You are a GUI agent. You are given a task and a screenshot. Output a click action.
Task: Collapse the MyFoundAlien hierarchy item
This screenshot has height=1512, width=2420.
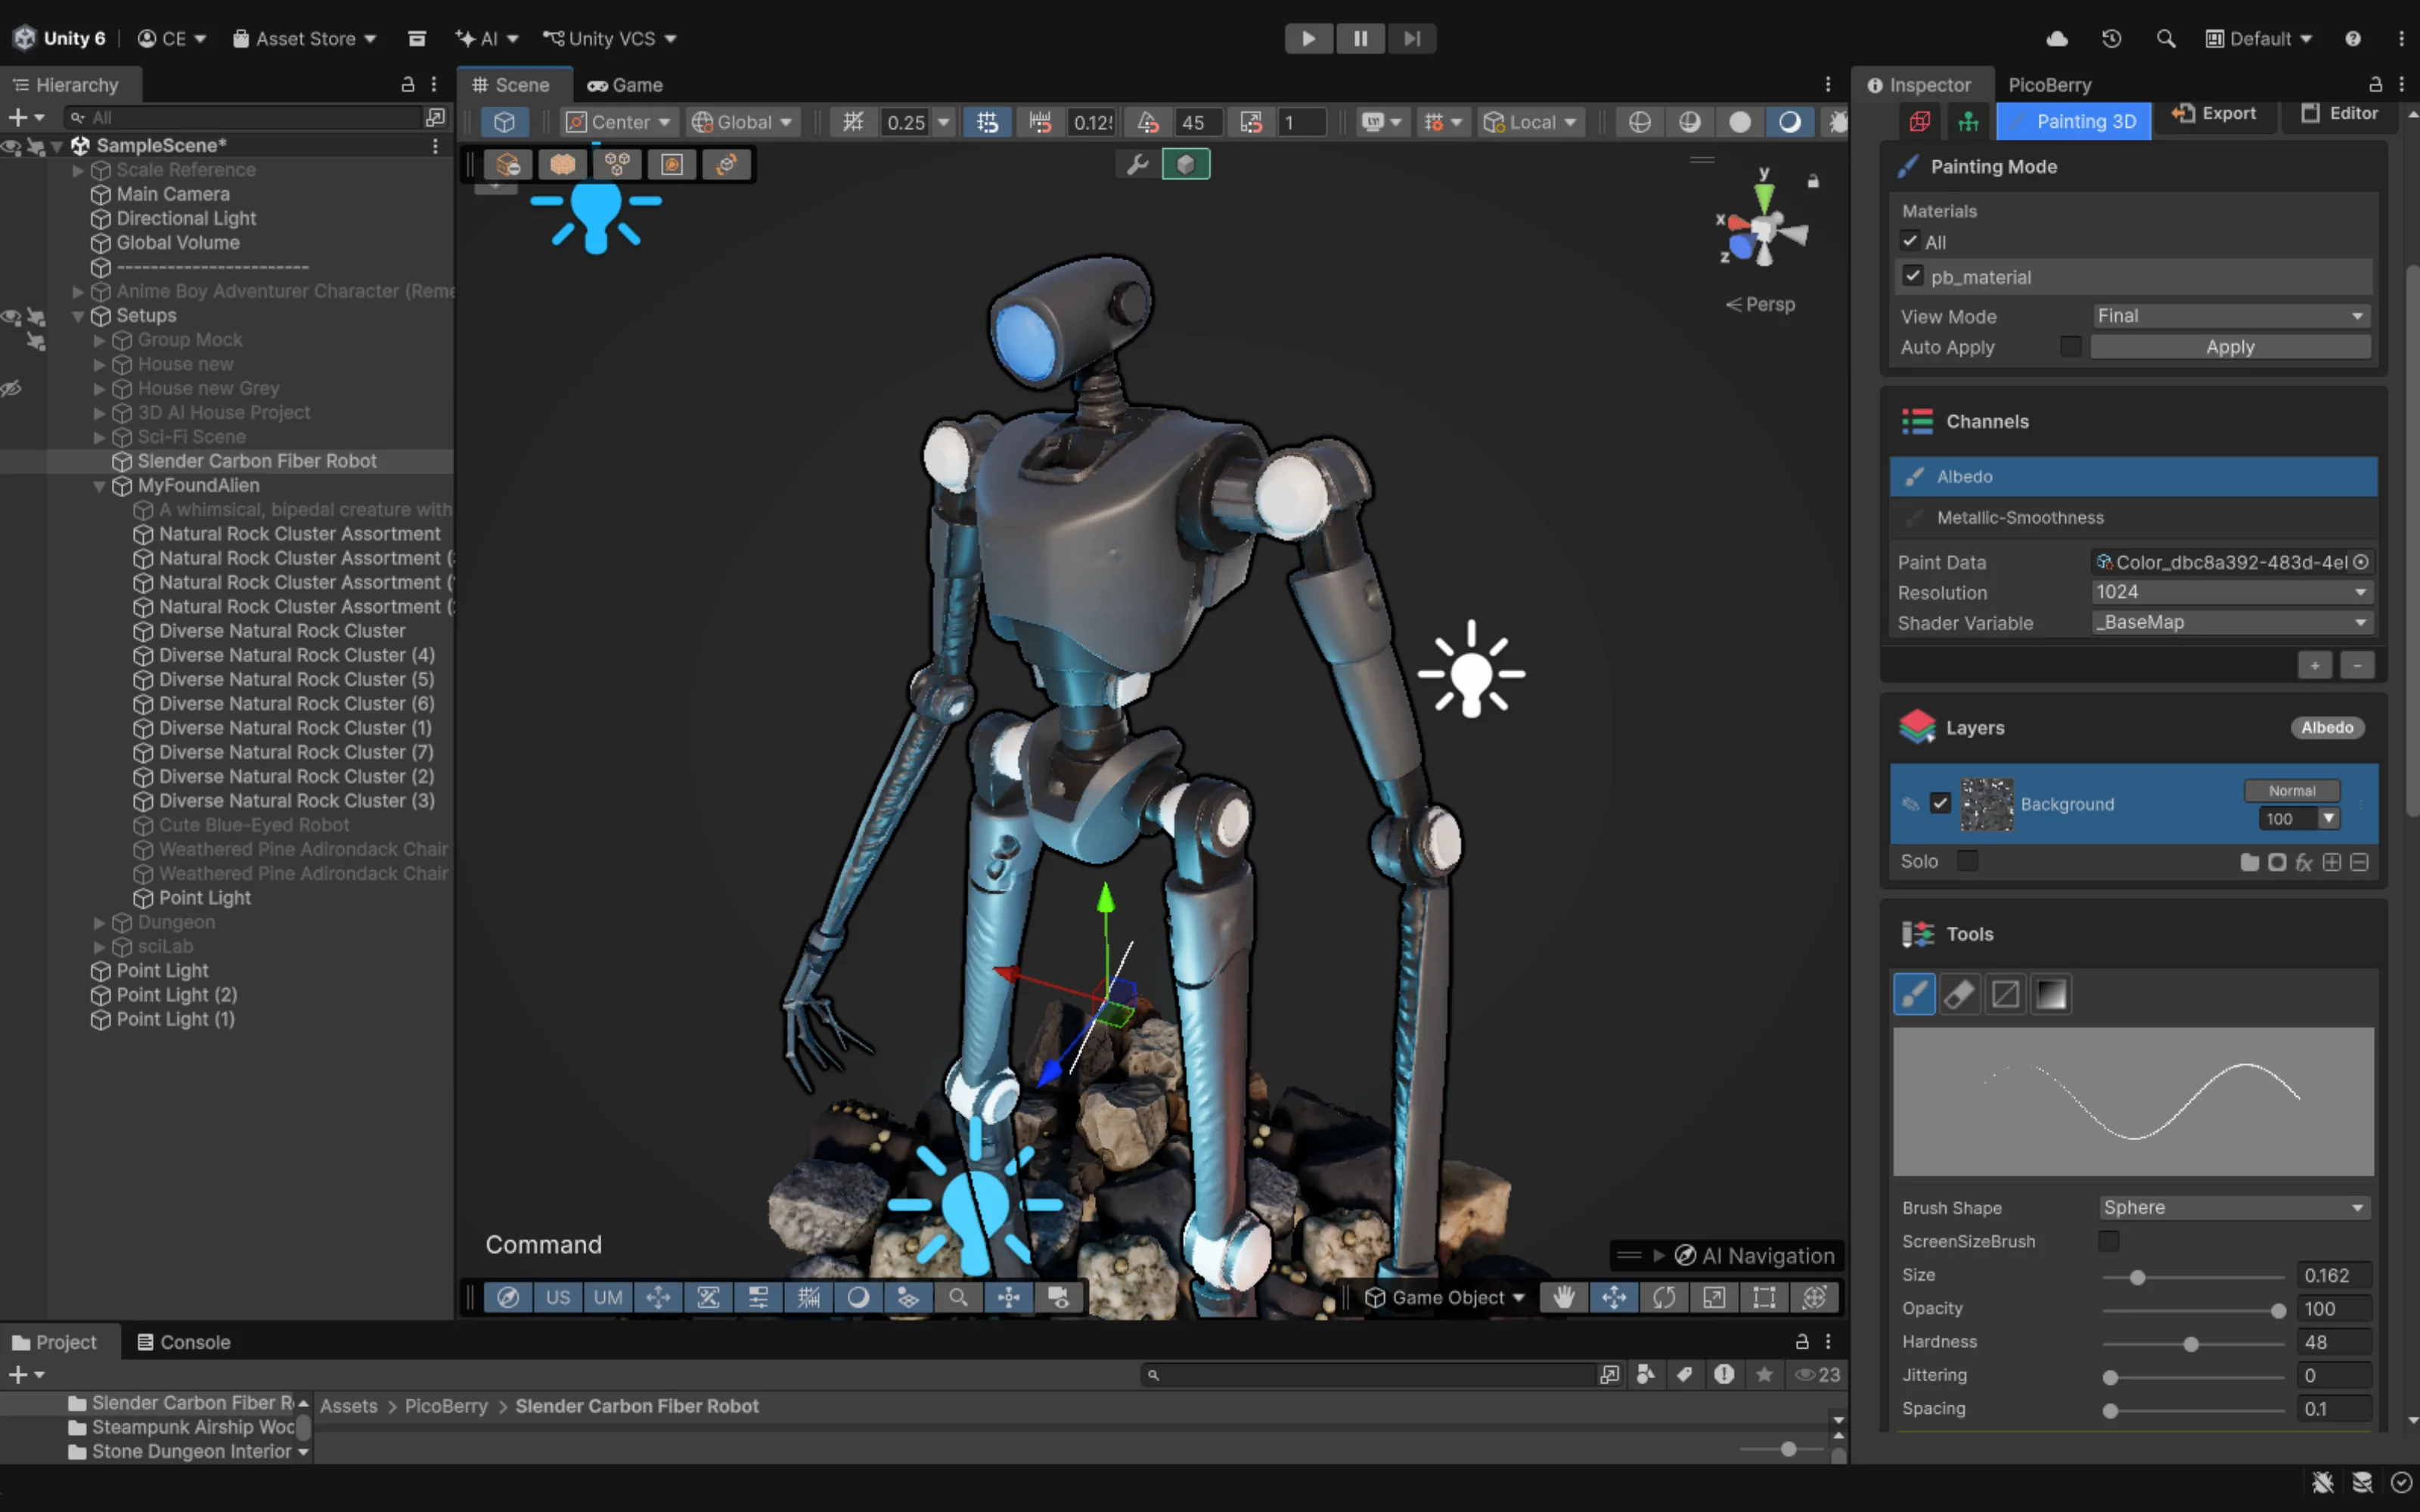click(x=99, y=486)
